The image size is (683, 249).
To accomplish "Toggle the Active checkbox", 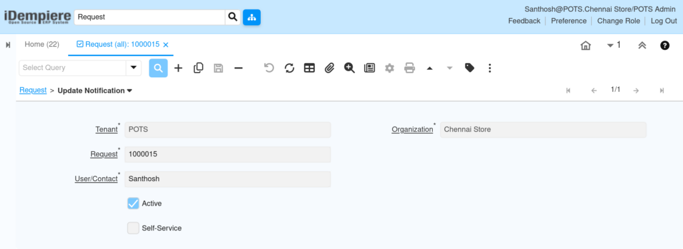I will 133,203.
